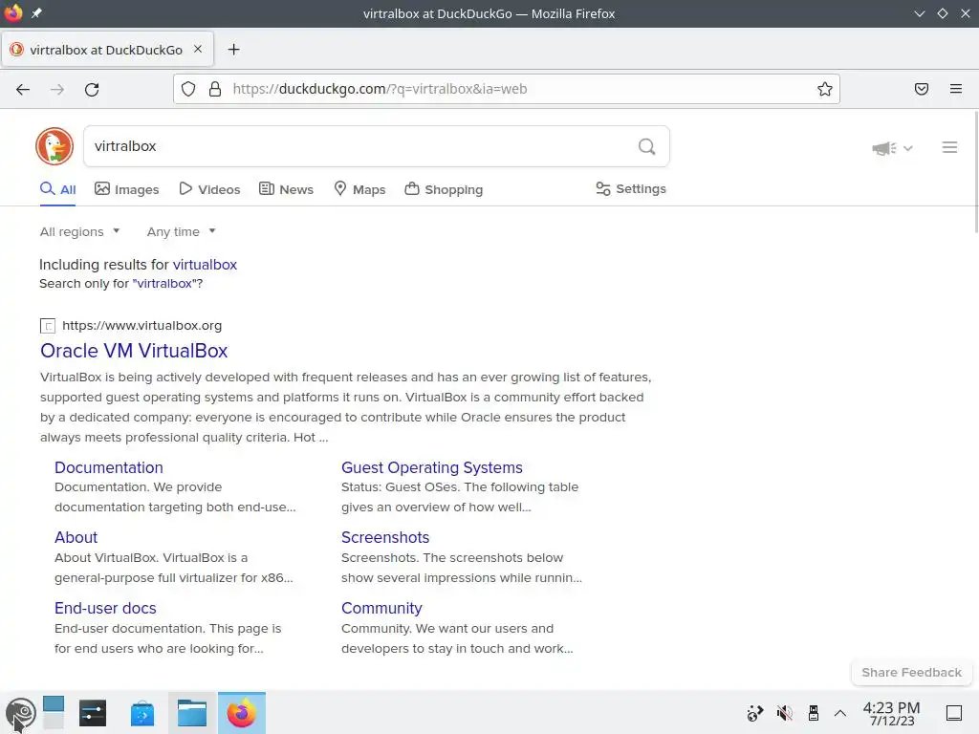Screen dimensions: 979x734
Task: Bookmark this page with the star icon
Action: (825, 89)
